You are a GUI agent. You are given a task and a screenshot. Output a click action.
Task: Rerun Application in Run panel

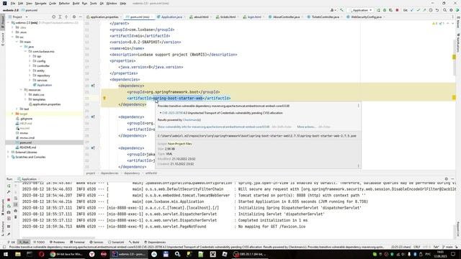(x=9, y=186)
